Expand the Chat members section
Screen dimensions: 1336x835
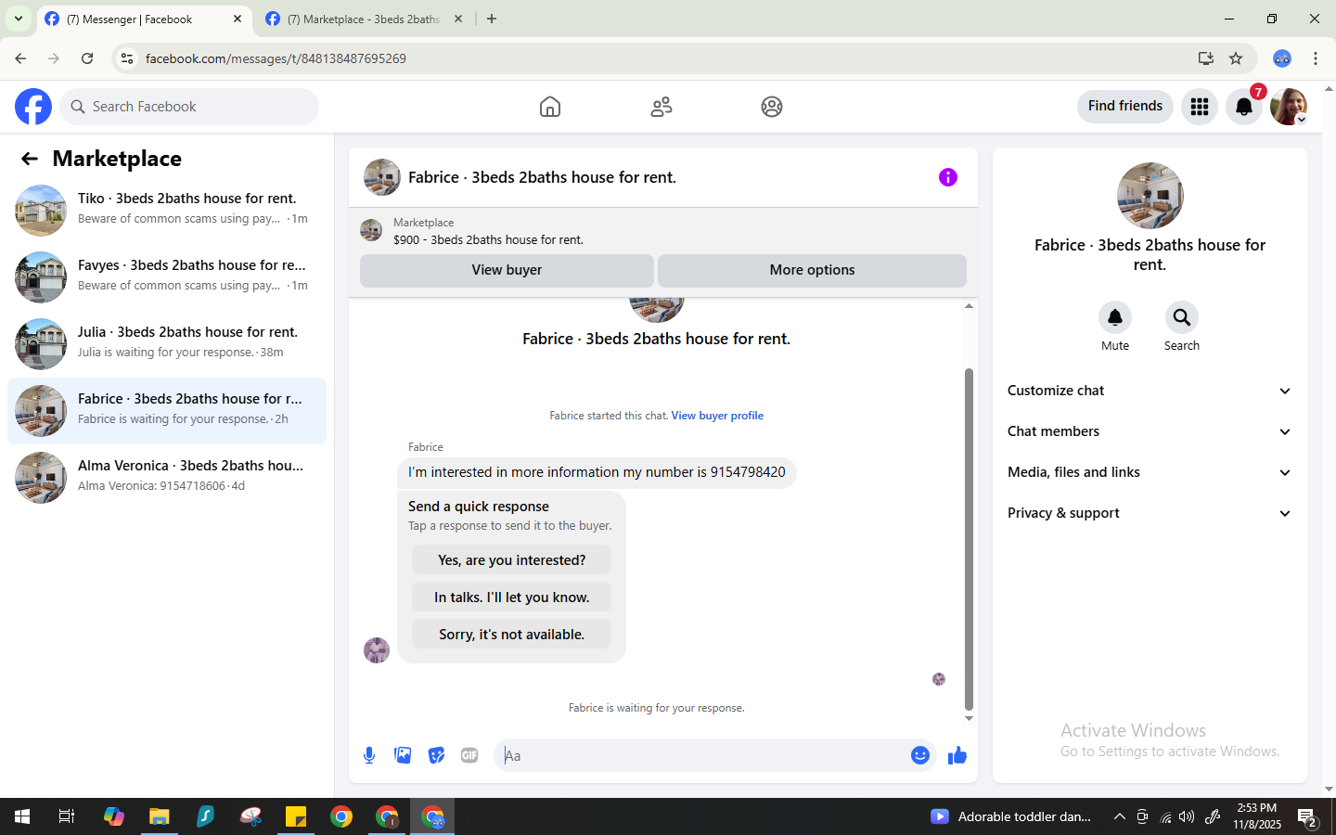[1150, 431]
